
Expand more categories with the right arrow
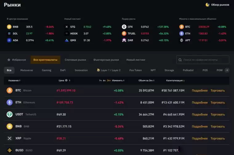pyautogui.click(x=227, y=70)
